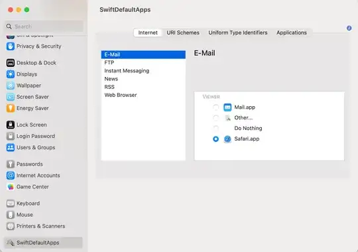Open the Game Center bubbles icon
This screenshot has width=358, height=252.
pyautogui.click(x=11, y=187)
